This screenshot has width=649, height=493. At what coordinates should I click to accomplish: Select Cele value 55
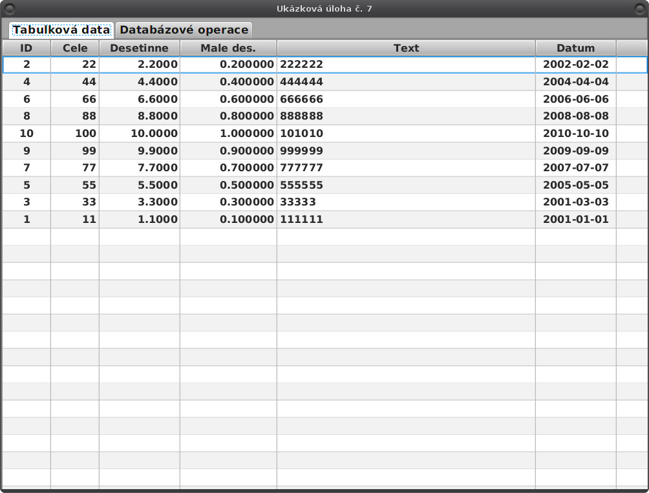point(75,185)
